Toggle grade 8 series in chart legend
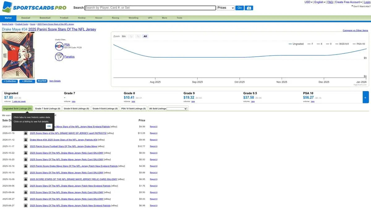 click(x=319, y=44)
